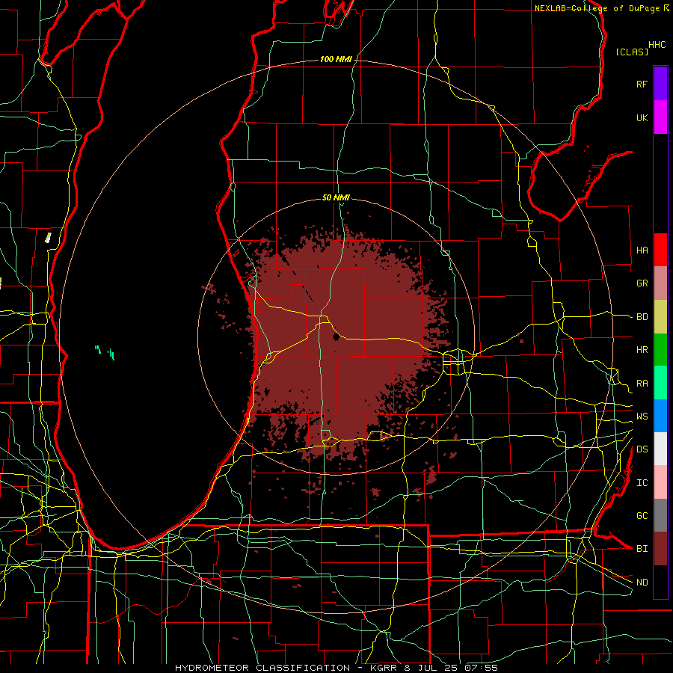The height and width of the screenshot is (673, 673).
Task: Click the BI brown legend swatch
Action: 660,549
